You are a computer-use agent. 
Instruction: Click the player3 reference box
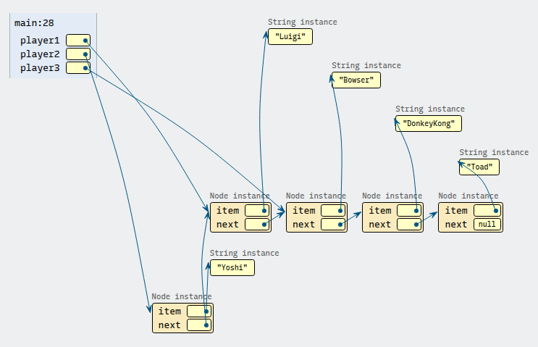pos(77,68)
